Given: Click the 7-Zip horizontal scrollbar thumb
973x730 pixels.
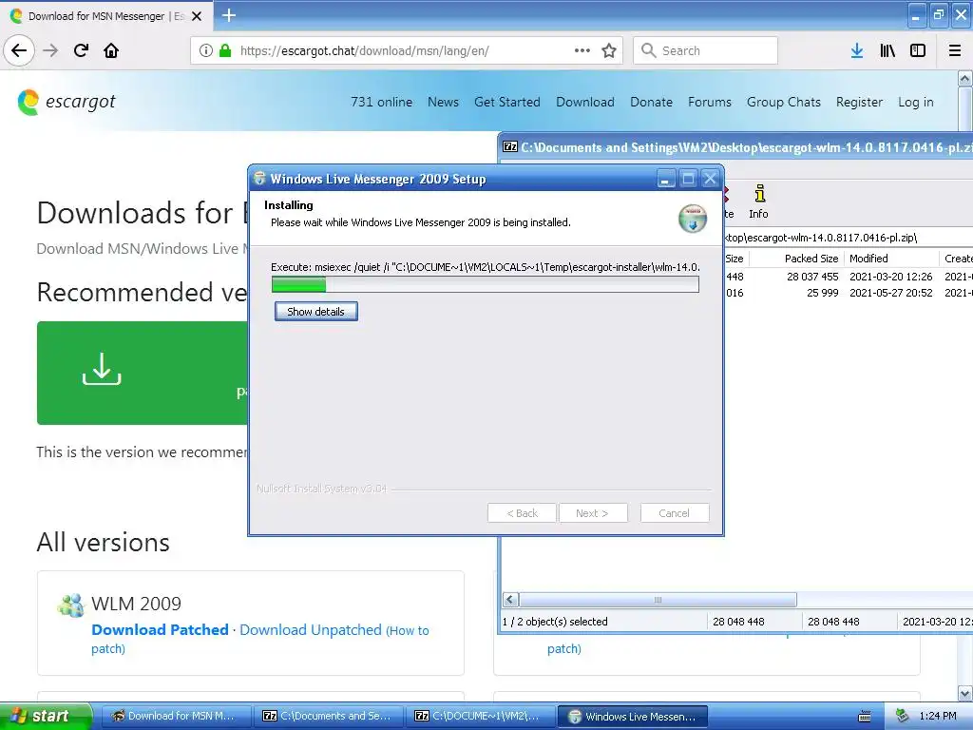Looking at the screenshot, I should tap(658, 600).
